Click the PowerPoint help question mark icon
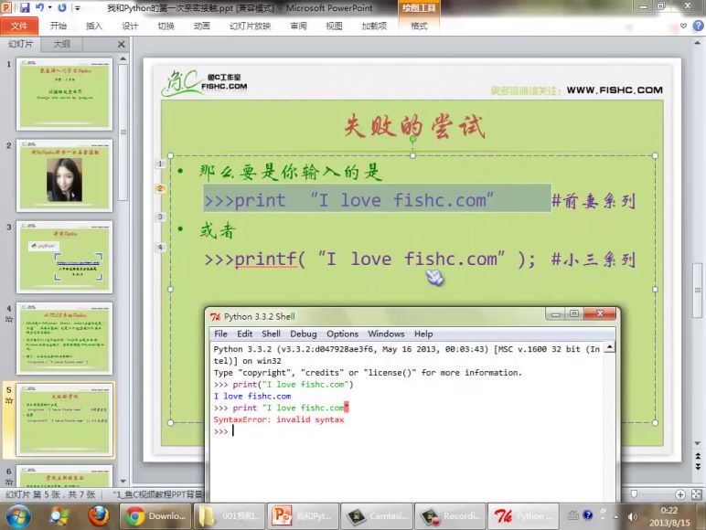Image resolution: width=706 pixels, height=530 pixels. point(698,26)
